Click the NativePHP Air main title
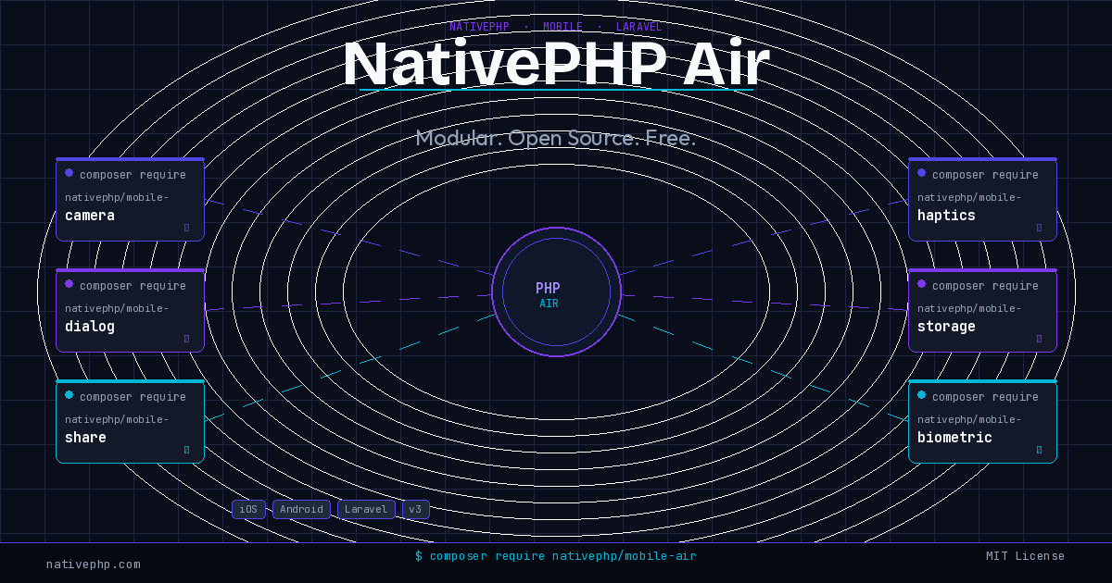Viewport: 1112px width, 583px height. [556, 65]
